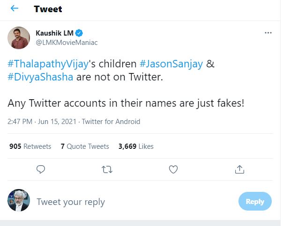The height and width of the screenshot is (226, 283).
Task: Click the retweet arrows icon
Action: 107,169
